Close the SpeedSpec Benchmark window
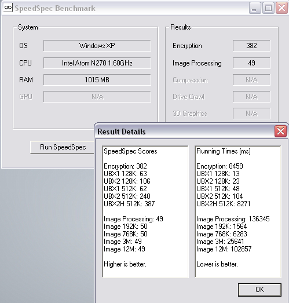 click(281, 8)
